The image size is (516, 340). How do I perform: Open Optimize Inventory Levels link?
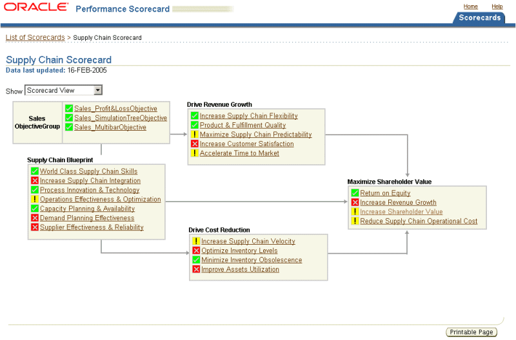coord(239,250)
